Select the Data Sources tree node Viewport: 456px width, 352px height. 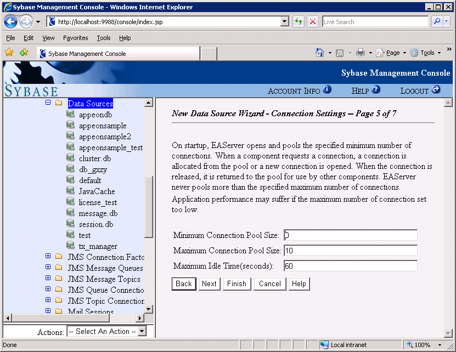90,104
